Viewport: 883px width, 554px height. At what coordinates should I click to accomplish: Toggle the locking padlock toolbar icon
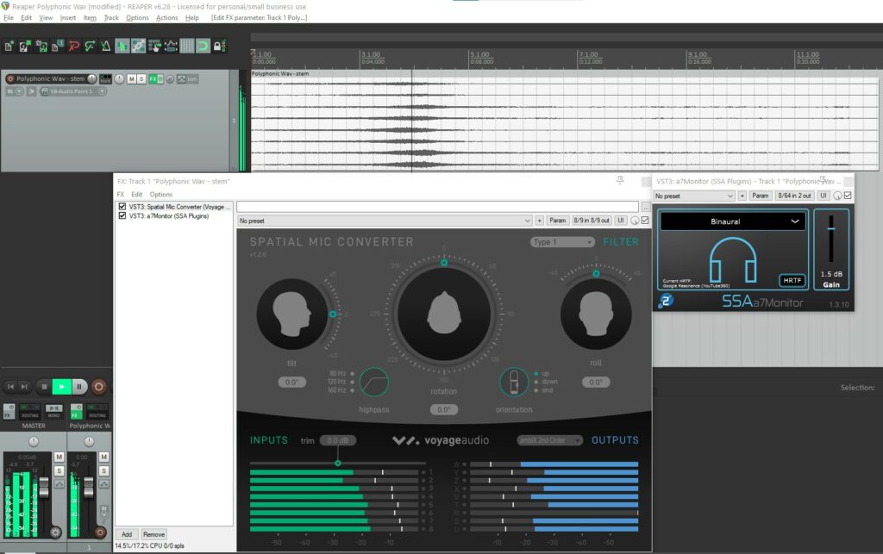click(219, 47)
